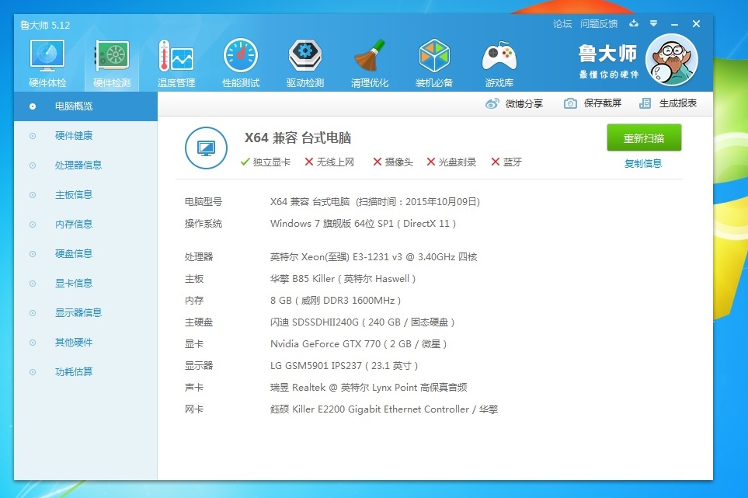Click the round computer monitor icon
Viewport: 748px width, 498px height.
click(x=206, y=148)
